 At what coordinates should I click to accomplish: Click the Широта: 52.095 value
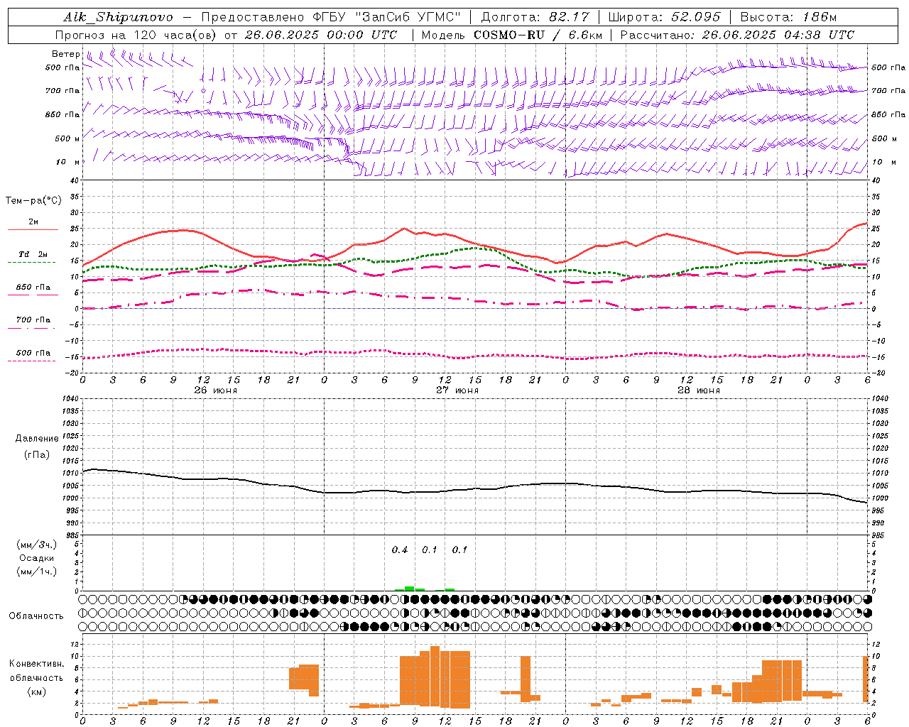[665, 17]
